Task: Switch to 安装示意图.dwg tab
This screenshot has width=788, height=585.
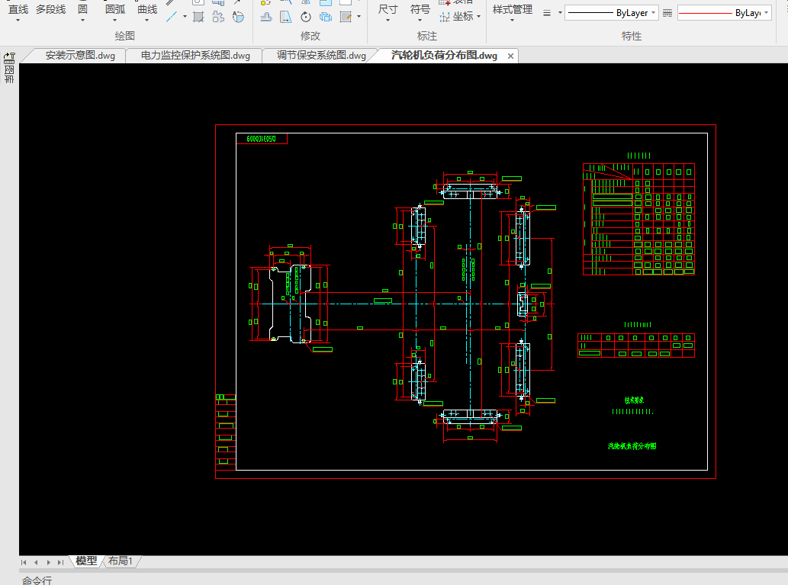Action: click(x=80, y=55)
